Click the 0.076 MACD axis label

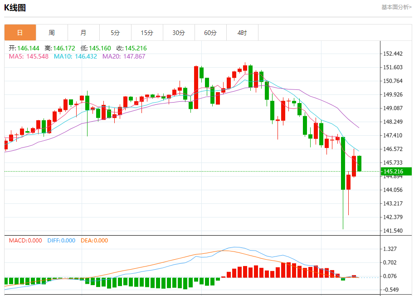390,276
